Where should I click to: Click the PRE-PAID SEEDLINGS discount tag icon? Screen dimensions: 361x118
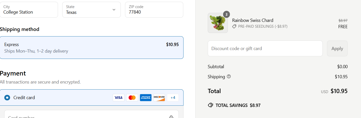click(x=234, y=26)
